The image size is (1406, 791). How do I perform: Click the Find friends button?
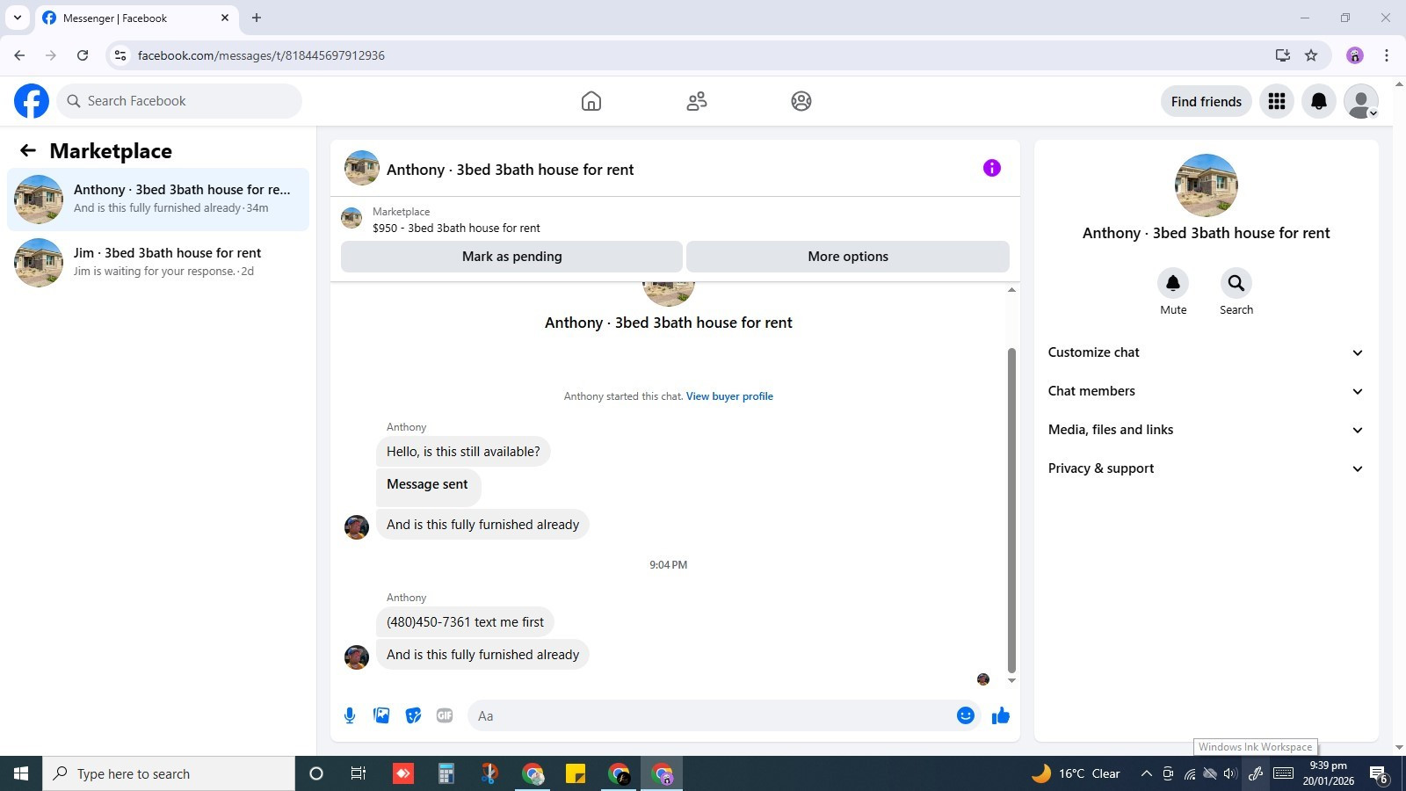point(1207,101)
